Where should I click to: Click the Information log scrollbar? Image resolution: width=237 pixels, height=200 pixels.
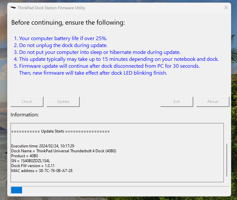click(x=227, y=160)
